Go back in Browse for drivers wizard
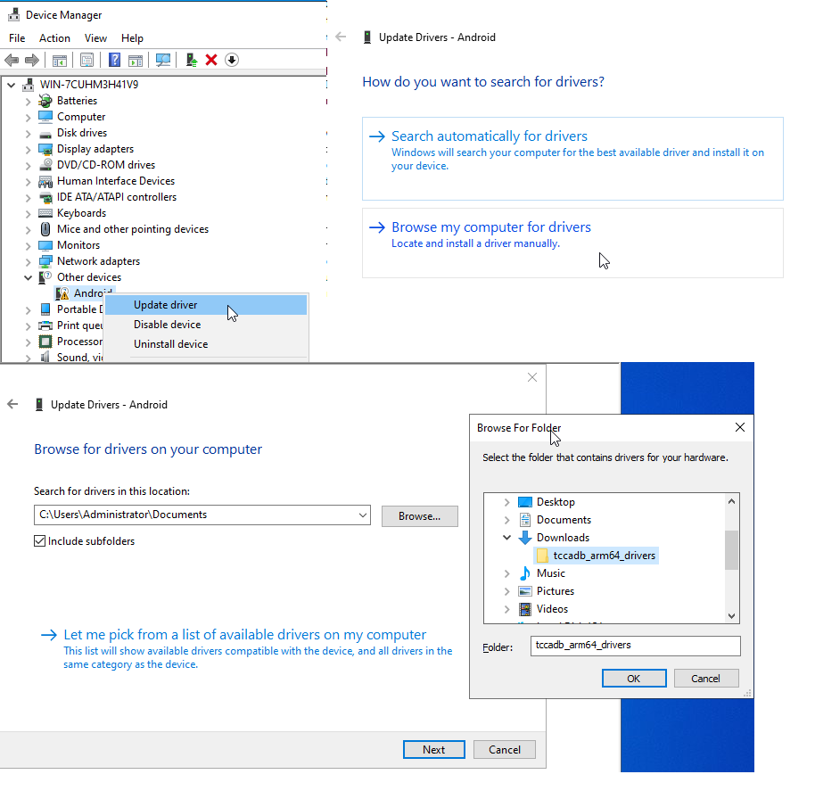 [x=12, y=405]
